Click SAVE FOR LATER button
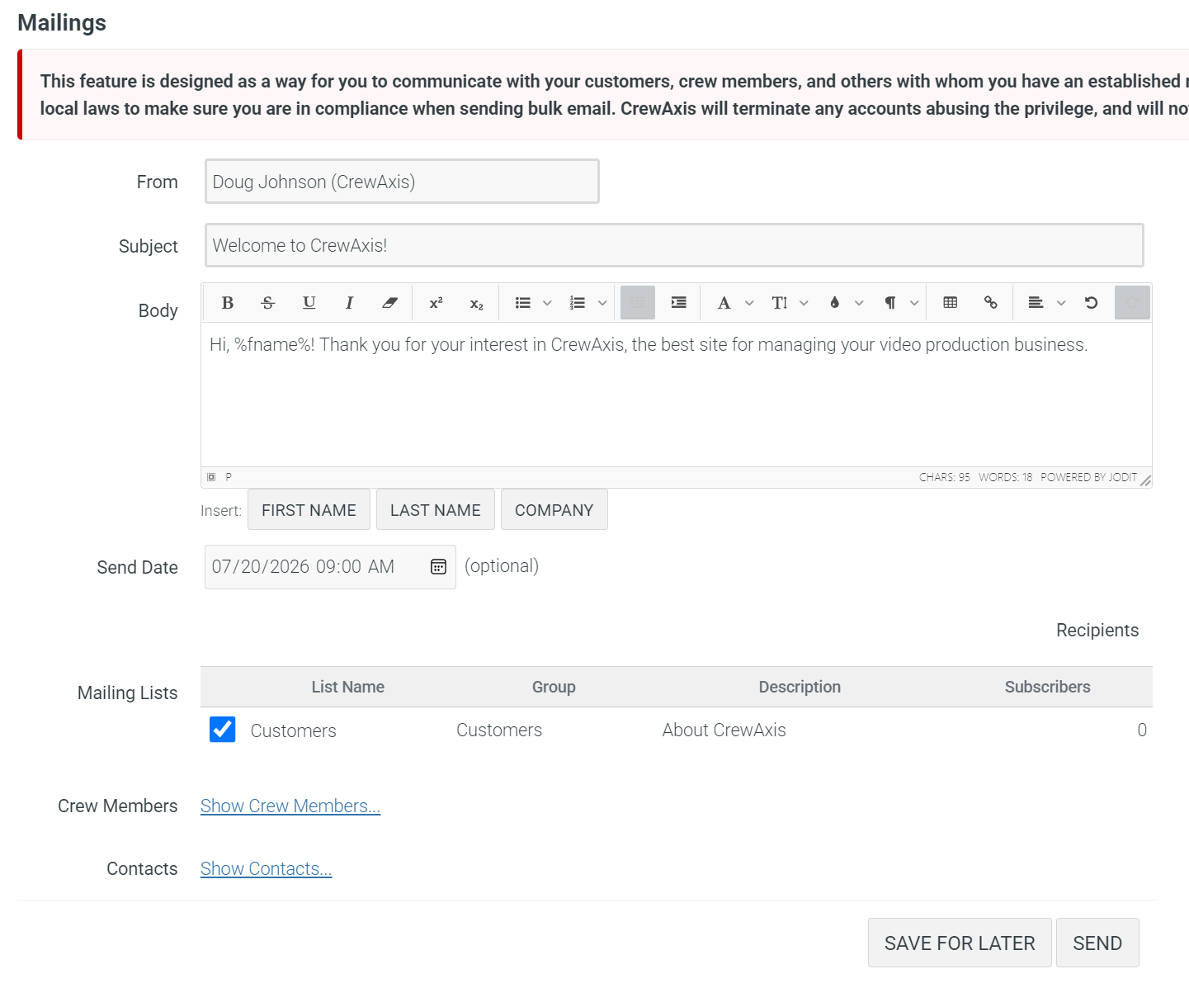Image resolution: width=1189 pixels, height=988 pixels. [960, 943]
